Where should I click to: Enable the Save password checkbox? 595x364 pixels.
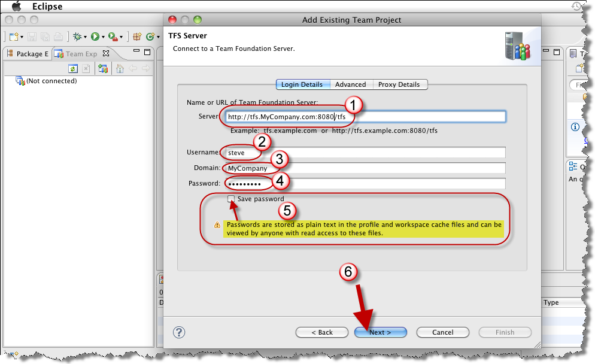click(231, 199)
